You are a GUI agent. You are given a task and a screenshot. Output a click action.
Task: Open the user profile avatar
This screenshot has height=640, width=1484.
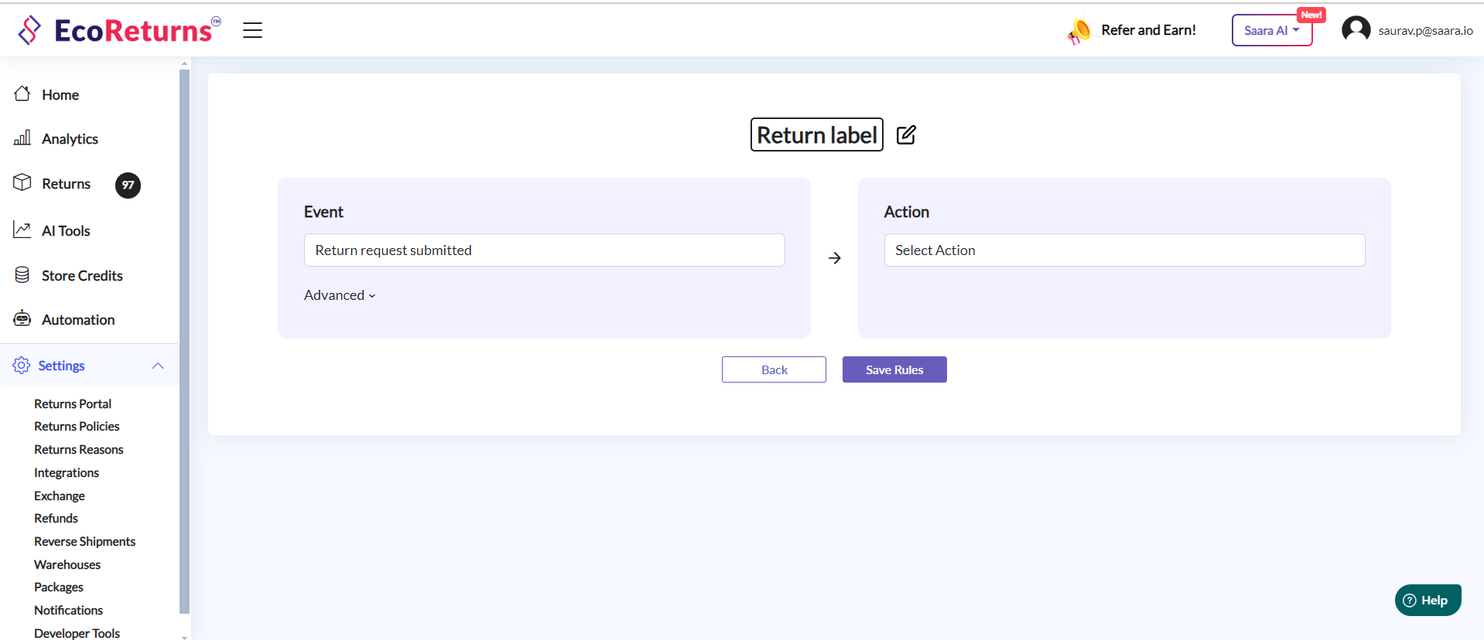pos(1356,30)
